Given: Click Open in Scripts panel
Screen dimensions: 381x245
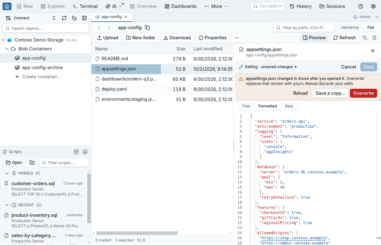Looking at the screenshot, I should [x=14, y=163].
